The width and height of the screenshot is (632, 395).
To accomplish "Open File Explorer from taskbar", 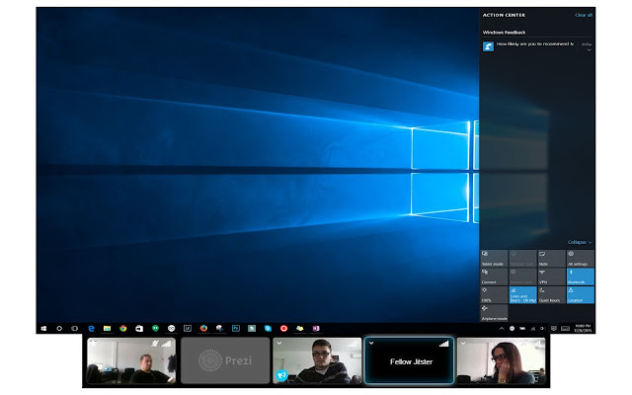I will pos(107,329).
